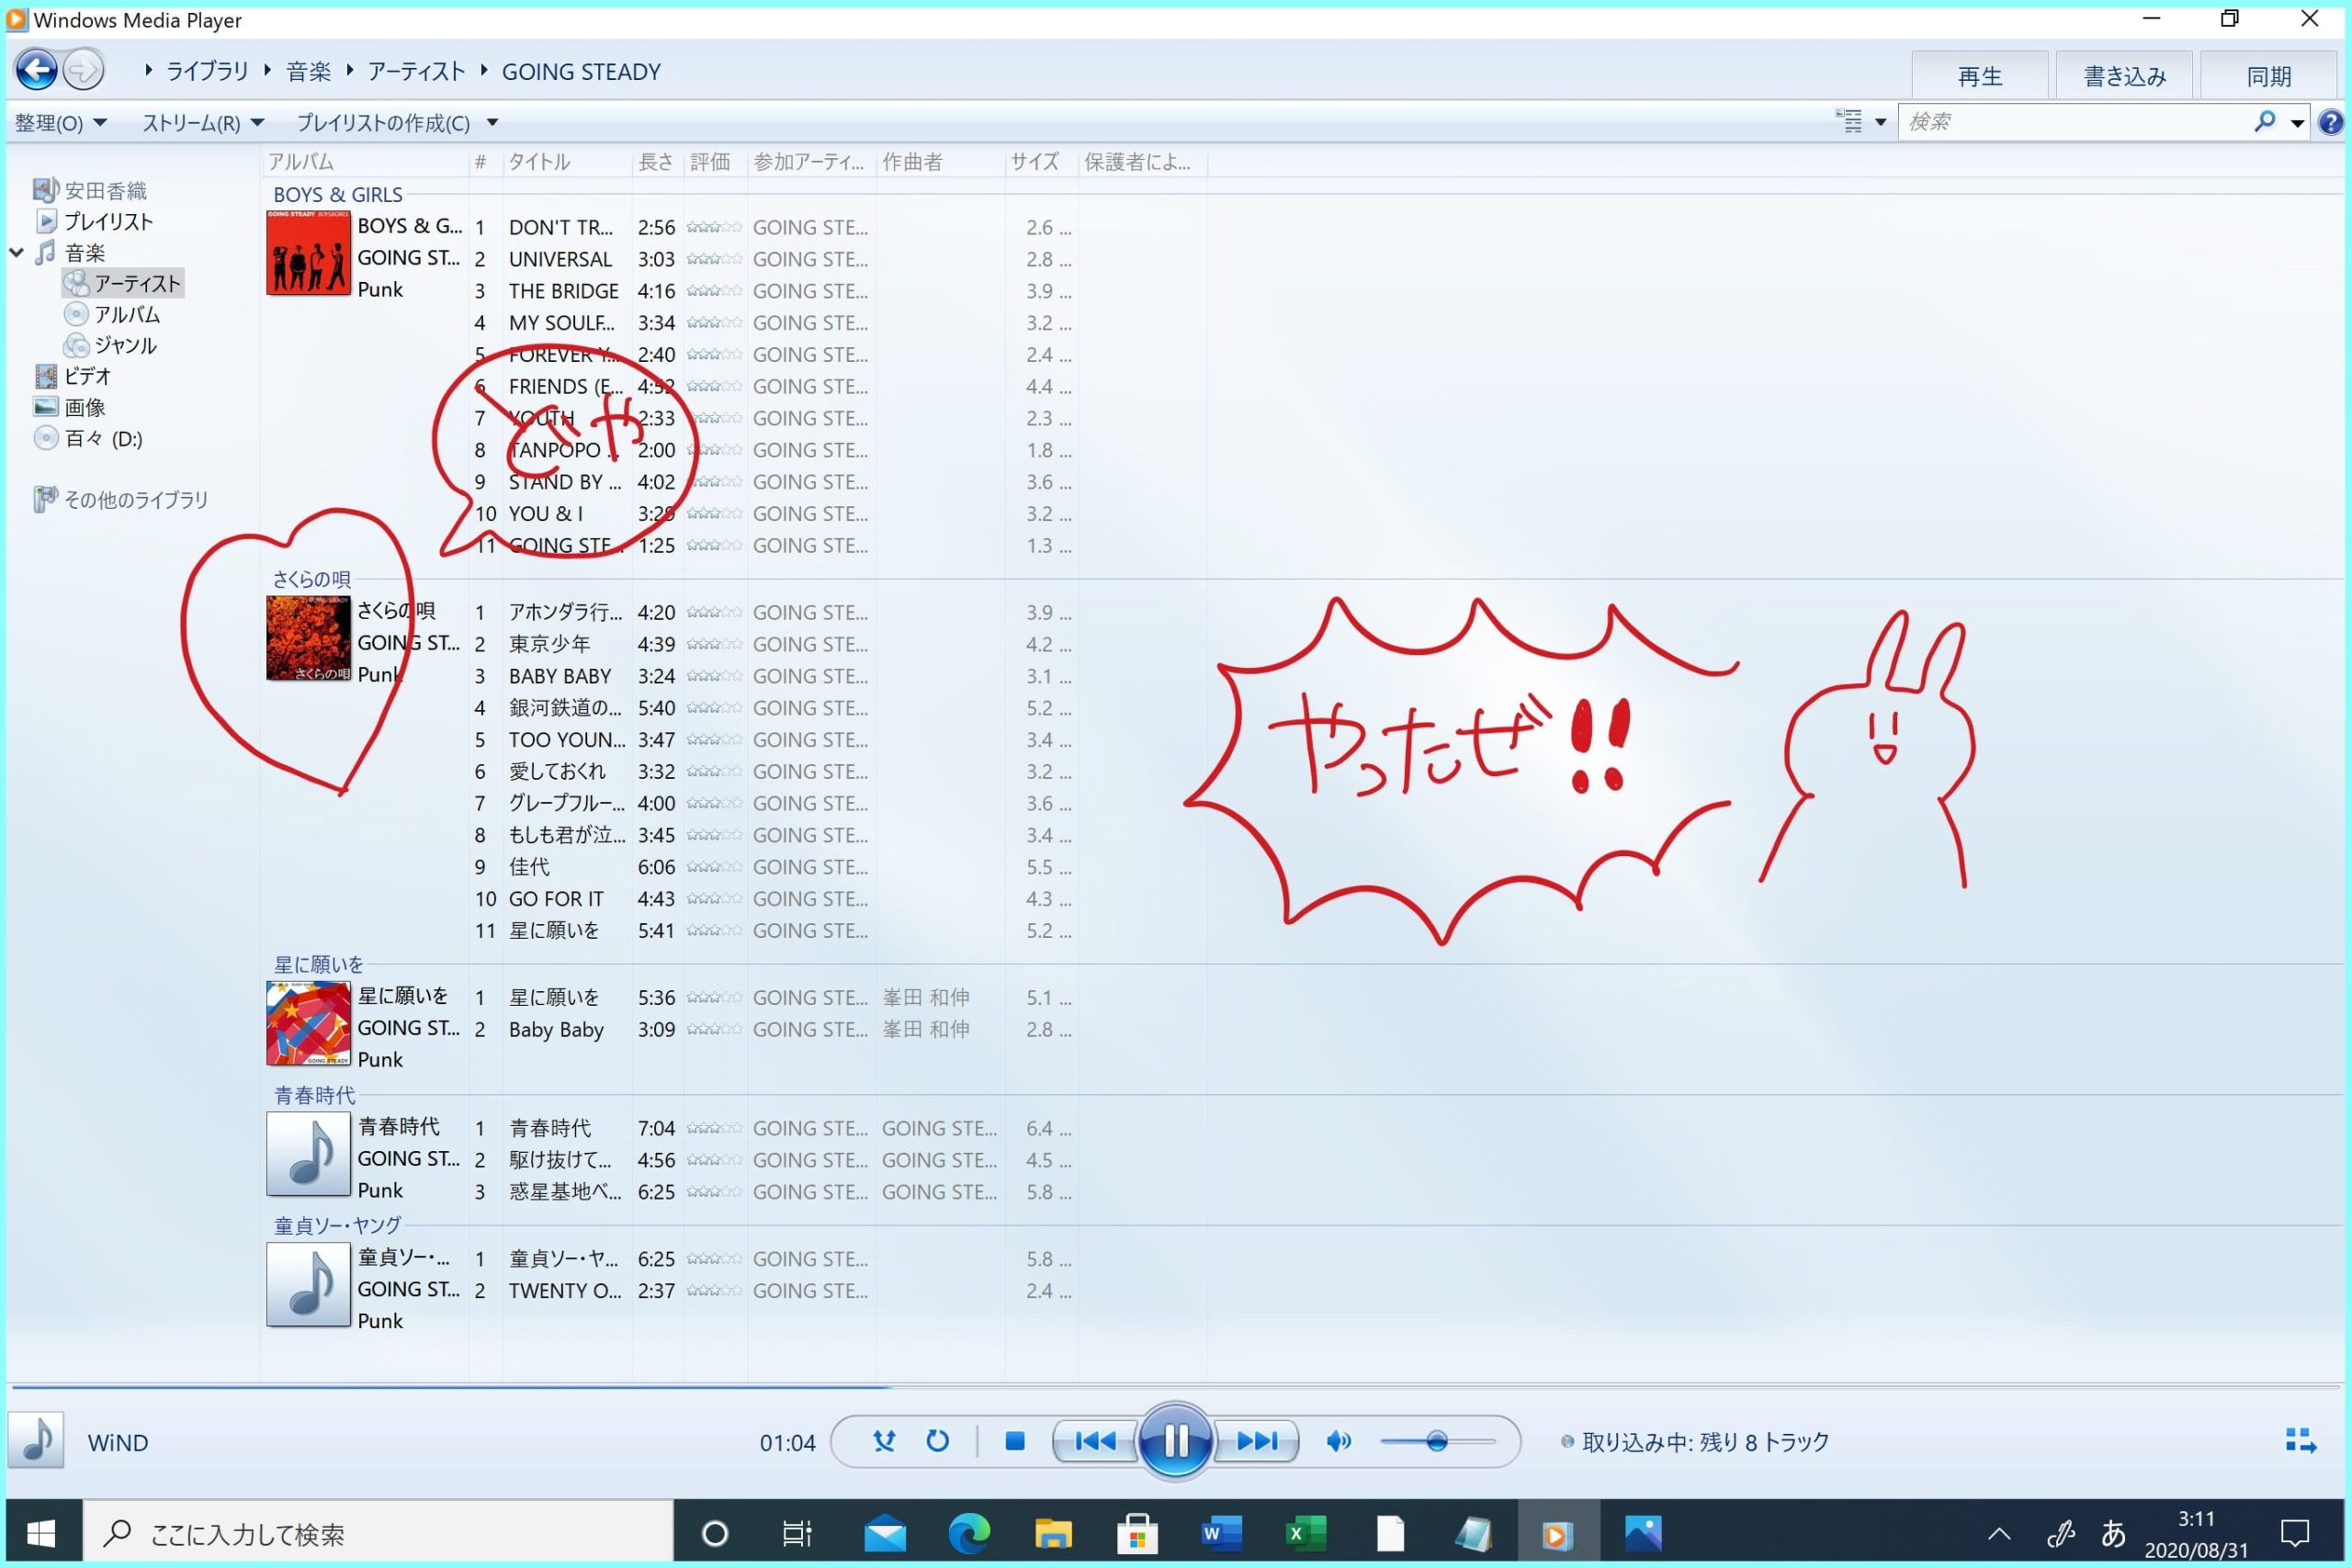Mute the volume speaker icon

(1338, 1441)
